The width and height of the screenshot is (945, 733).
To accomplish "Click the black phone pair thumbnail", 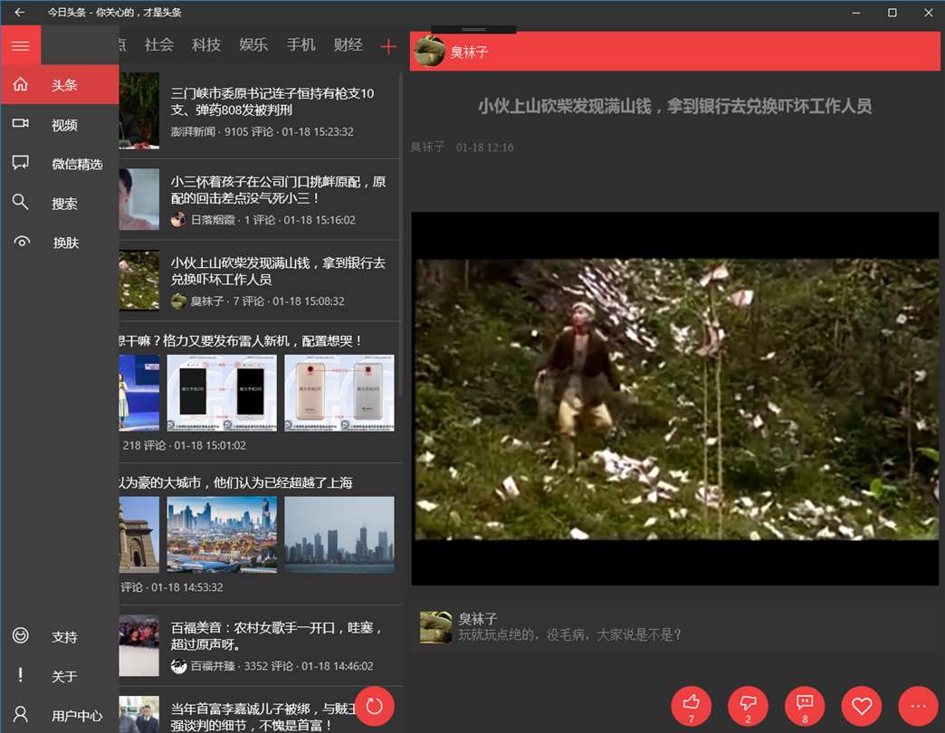I will pyautogui.click(x=222, y=393).
